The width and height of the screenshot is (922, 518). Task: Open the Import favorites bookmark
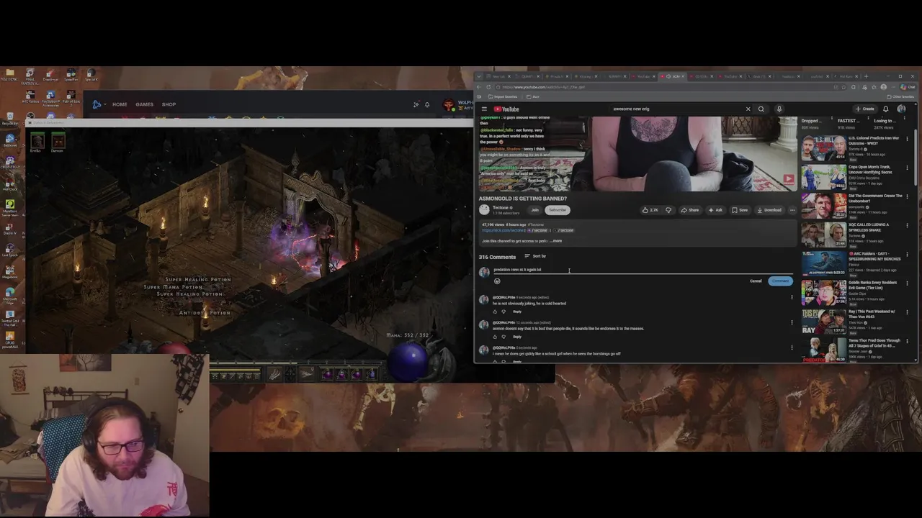coord(503,96)
